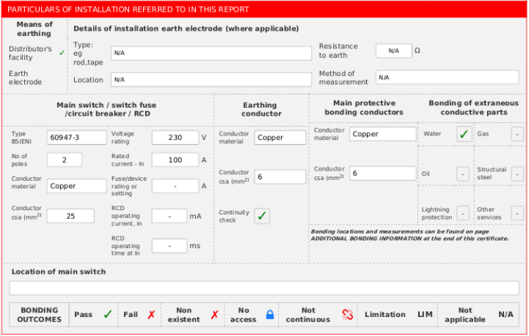Select the Voltage rating field with 230

(x=175, y=138)
